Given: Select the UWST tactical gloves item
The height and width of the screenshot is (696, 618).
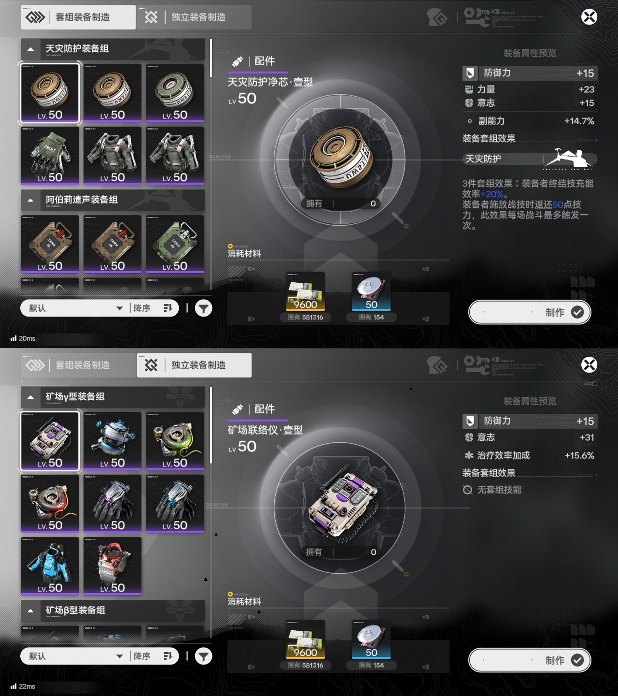Looking at the screenshot, I should click(50, 156).
